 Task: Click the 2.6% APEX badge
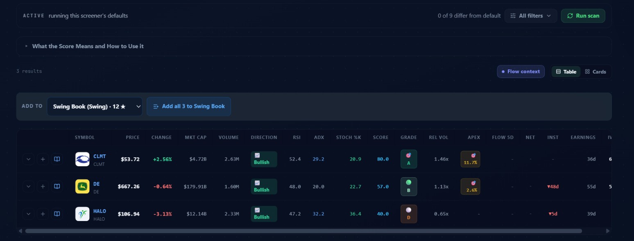pyautogui.click(x=471, y=186)
